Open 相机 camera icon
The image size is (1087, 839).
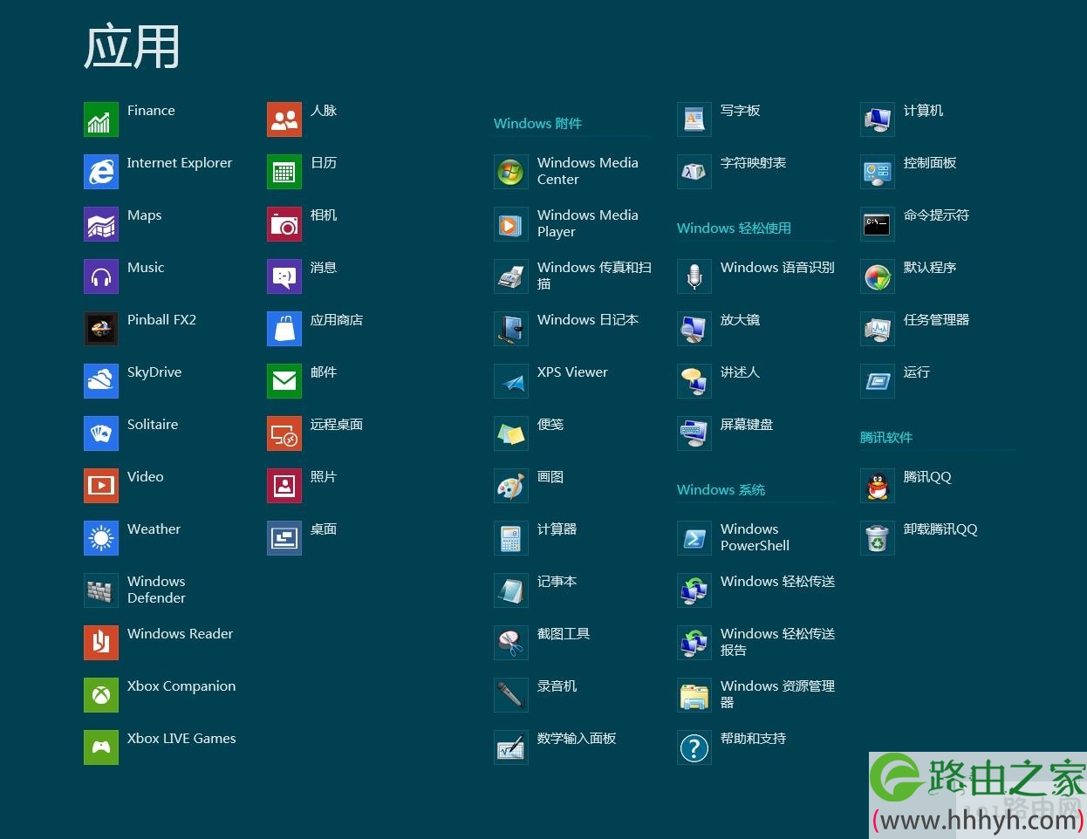pyautogui.click(x=284, y=224)
